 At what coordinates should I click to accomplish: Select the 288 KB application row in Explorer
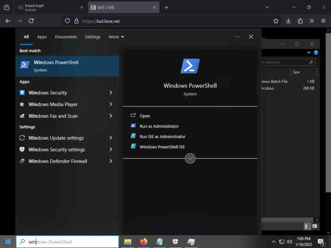click(x=289, y=88)
